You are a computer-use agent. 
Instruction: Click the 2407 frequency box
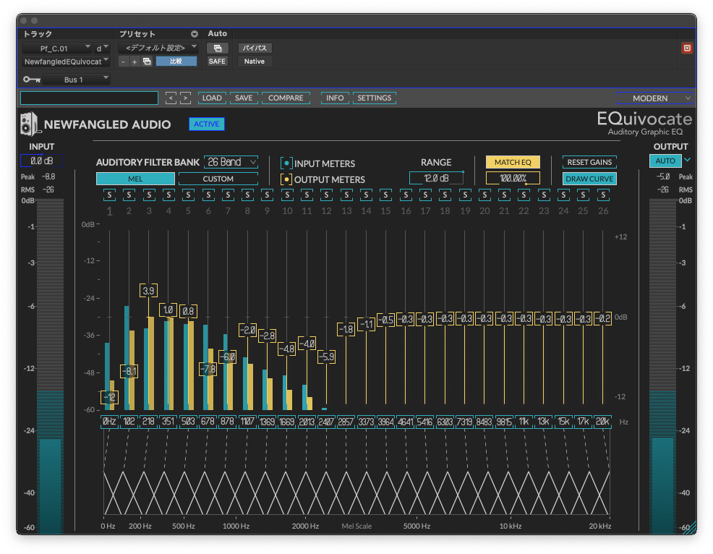[x=326, y=422]
